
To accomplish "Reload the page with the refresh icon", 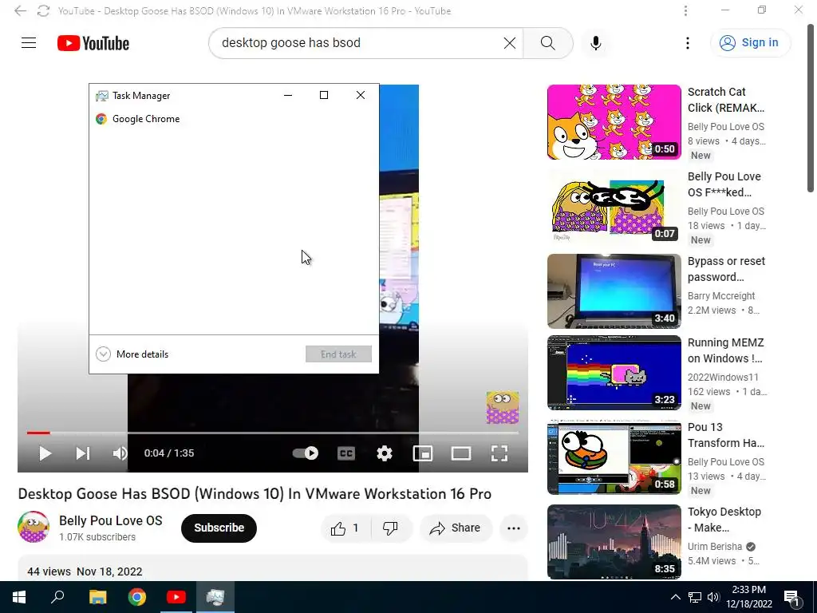I will [43, 11].
